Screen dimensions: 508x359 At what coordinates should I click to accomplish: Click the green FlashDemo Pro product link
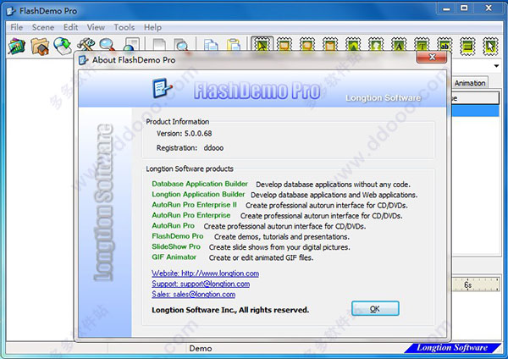coord(178,236)
